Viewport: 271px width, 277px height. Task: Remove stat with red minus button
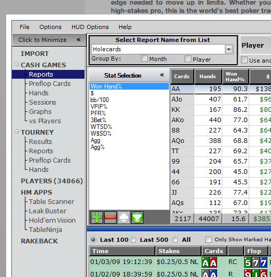(x=110, y=217)
